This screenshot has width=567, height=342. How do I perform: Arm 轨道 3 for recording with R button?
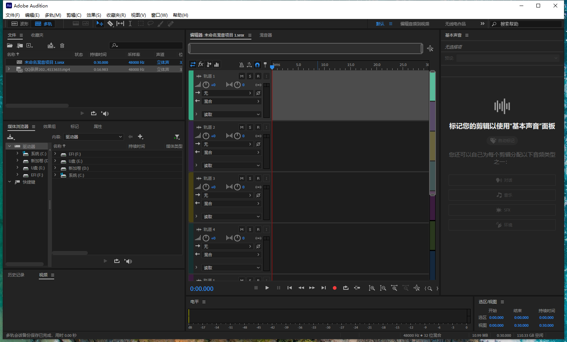pos(258,178)
